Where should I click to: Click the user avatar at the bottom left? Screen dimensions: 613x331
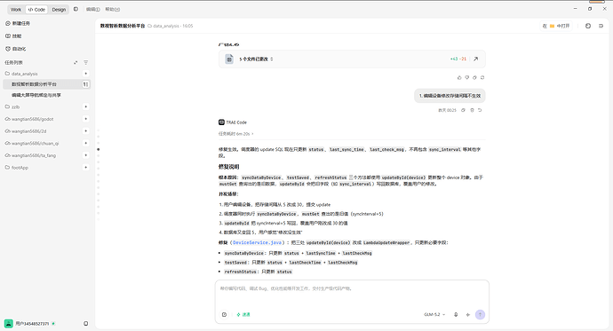(x=9, y=323)
